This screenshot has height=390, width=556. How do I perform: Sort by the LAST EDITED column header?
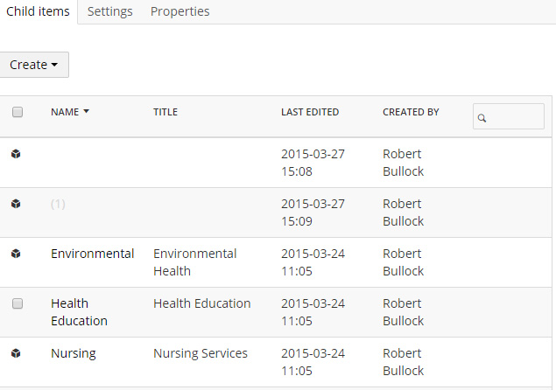click(x=310, y=112)
